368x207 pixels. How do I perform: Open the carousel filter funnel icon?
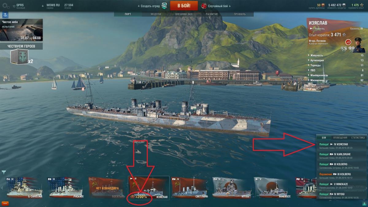coord(4,172)
